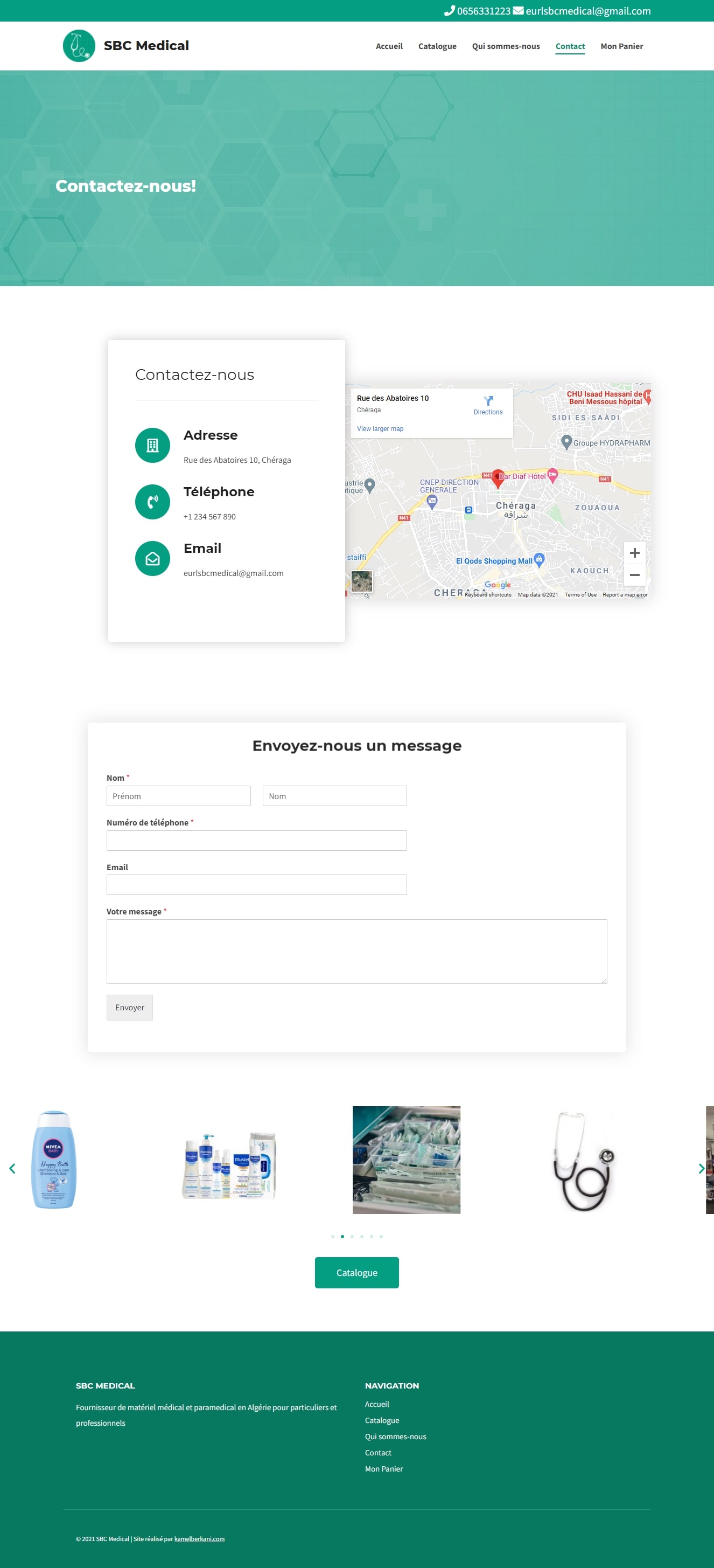Click the green email envelope icon
The width and height of the screenshot is (714, 1568).
click(x=152, y=559)
